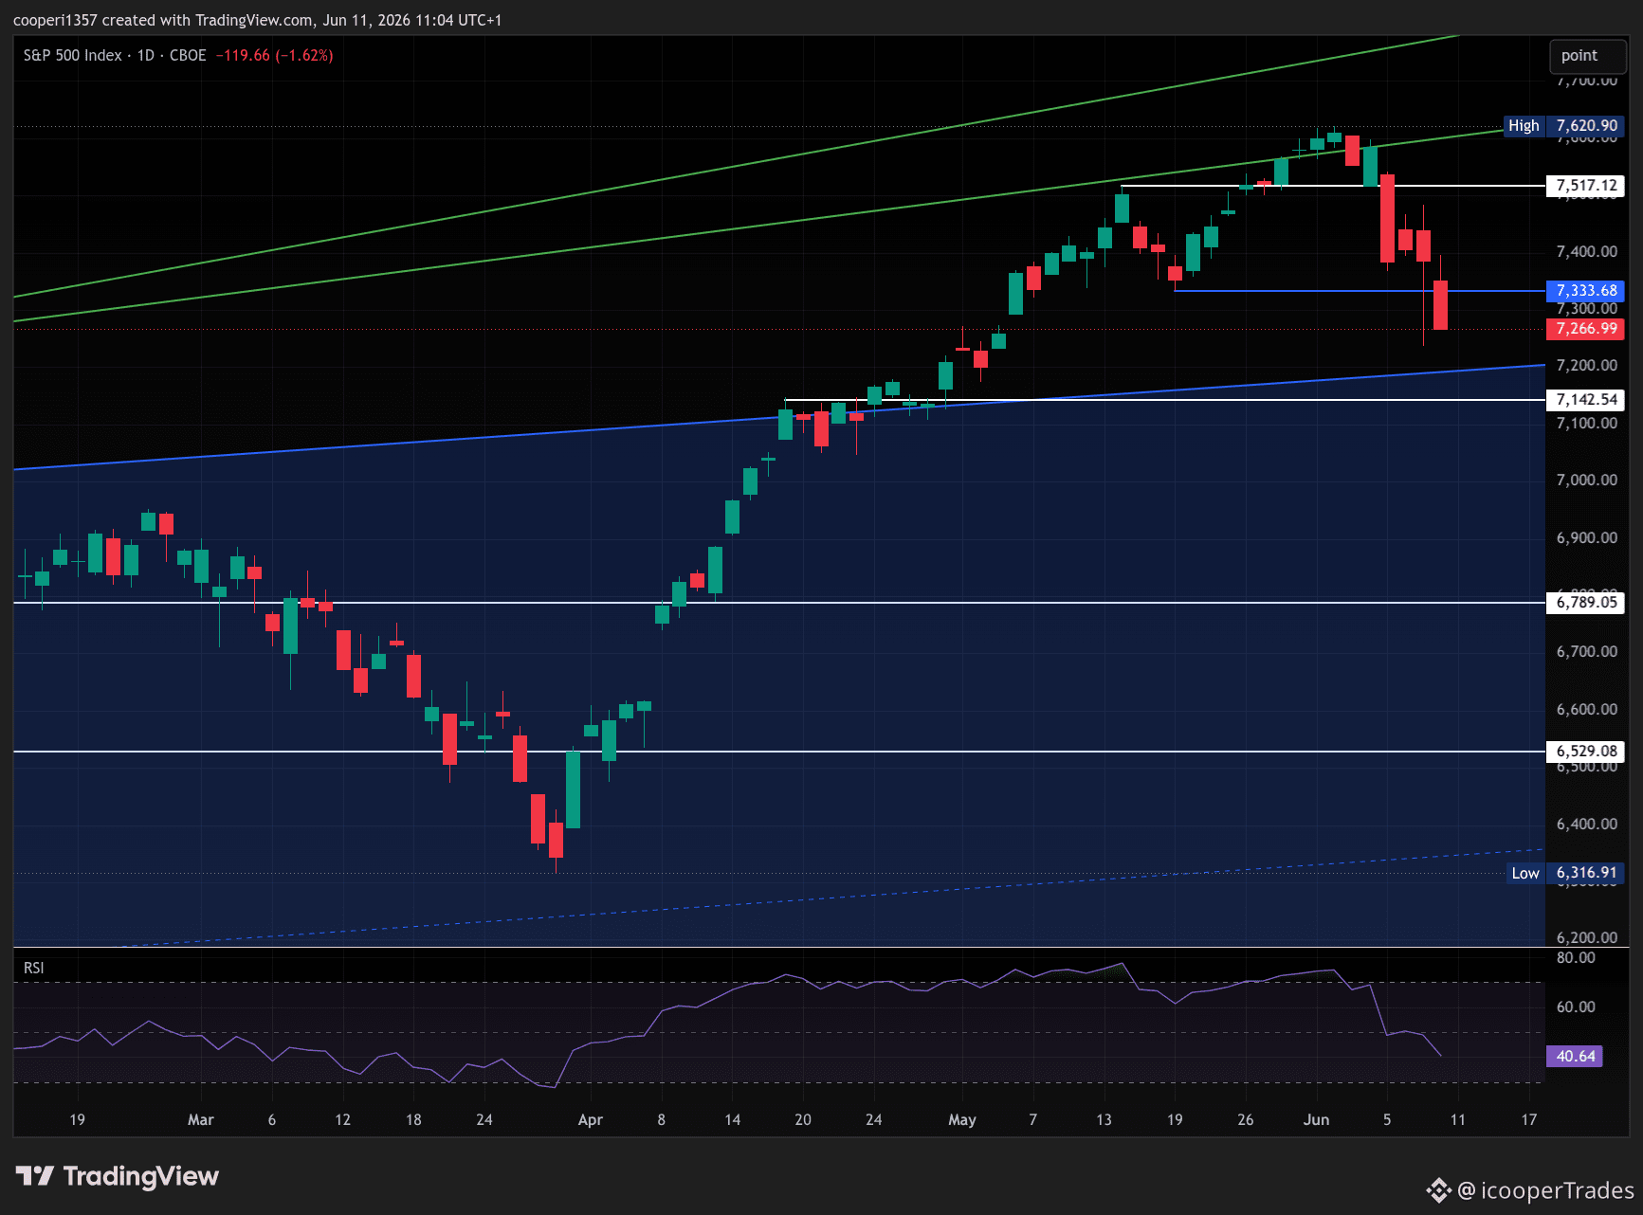Click the 6,400.00 price axis tick
The height and width of the screenshot is (1215, 1643).
[x=1586, y=824]
